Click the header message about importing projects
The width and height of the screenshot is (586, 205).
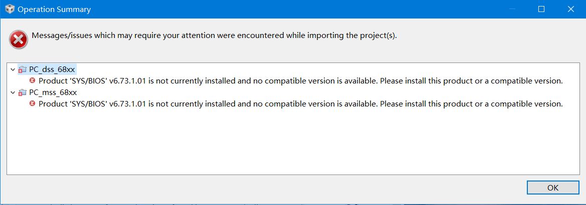(x=214, y=35)
